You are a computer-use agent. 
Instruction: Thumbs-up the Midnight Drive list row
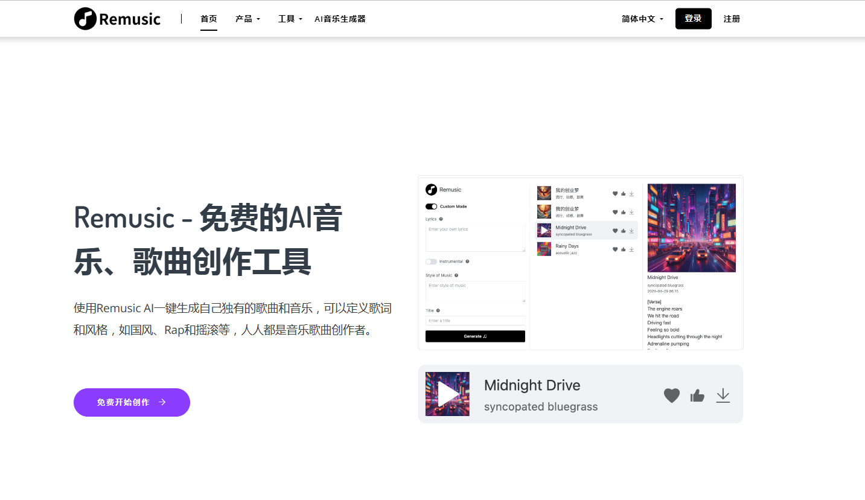pos(624,231)
